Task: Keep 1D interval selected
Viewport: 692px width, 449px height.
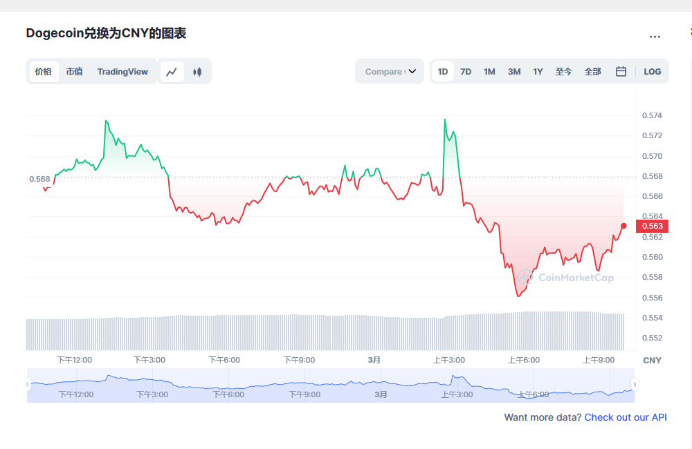Action: pos(442,71)
